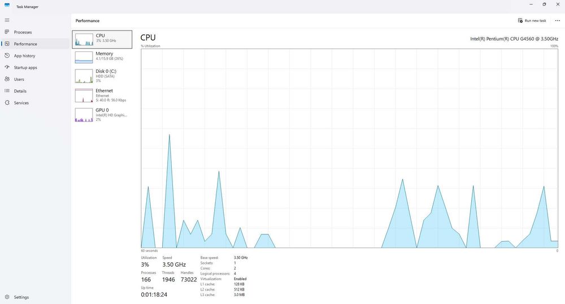Click the Details list icon
565x304 pixels.
coord(7,91)
